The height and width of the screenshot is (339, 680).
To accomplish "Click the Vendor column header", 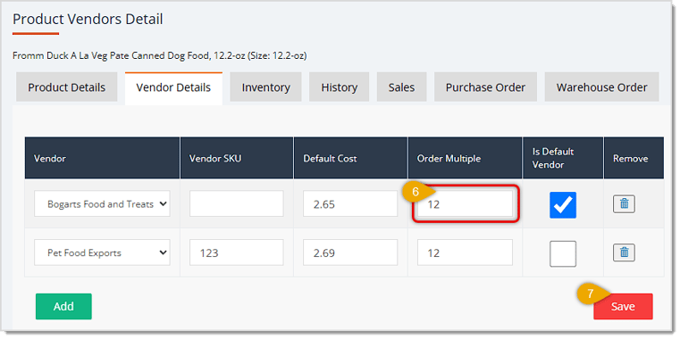I will point(103,158).
